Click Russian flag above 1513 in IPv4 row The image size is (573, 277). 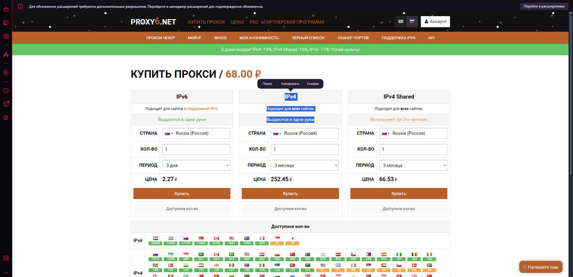[156, 254]
